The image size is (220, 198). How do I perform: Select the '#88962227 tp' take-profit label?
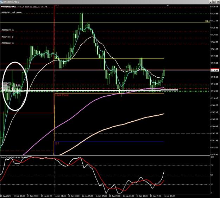tap(8, 43)
